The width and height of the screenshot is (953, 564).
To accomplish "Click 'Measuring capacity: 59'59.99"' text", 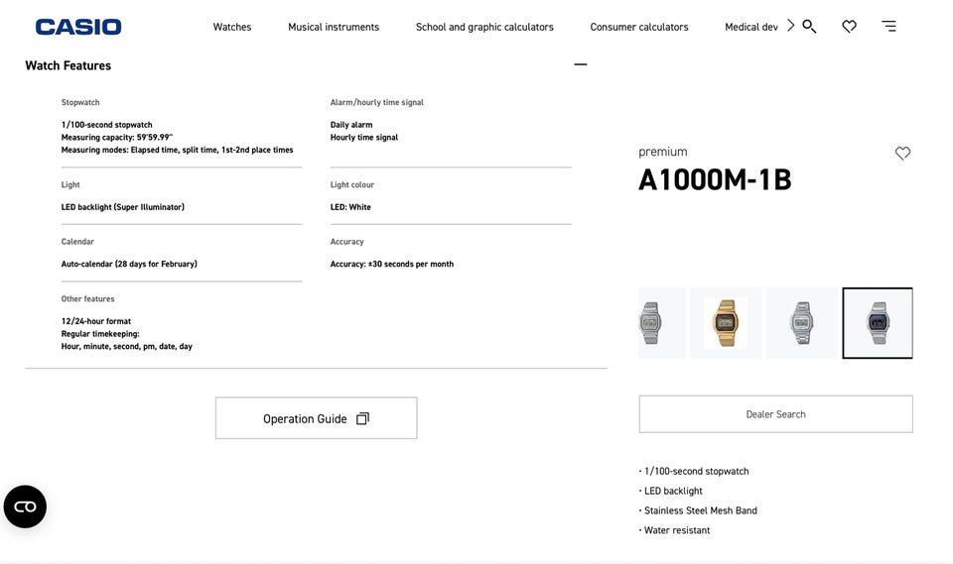I will (117, 137).
